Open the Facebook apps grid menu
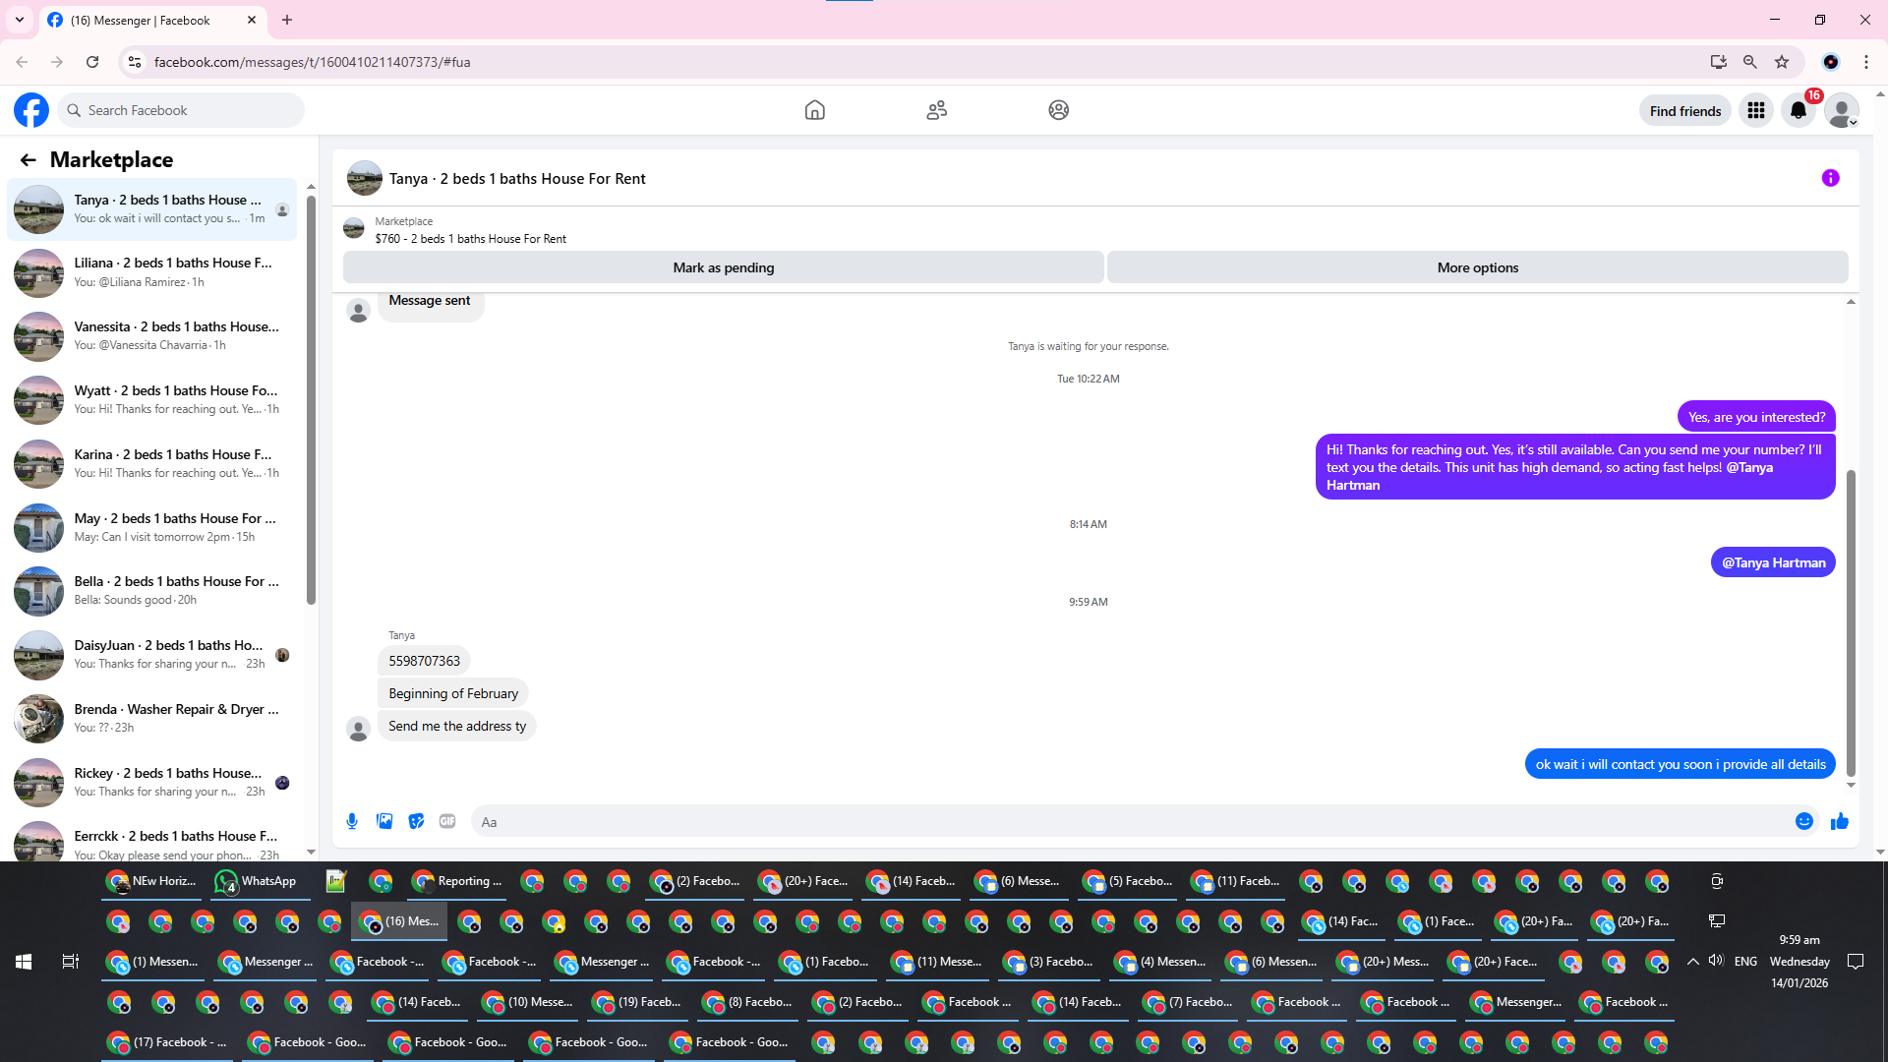 tap(1755, 110)
